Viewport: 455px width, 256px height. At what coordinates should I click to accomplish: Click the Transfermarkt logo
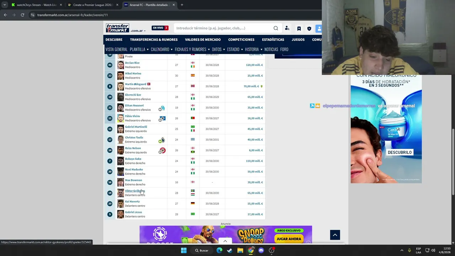(x=117, y=28)
